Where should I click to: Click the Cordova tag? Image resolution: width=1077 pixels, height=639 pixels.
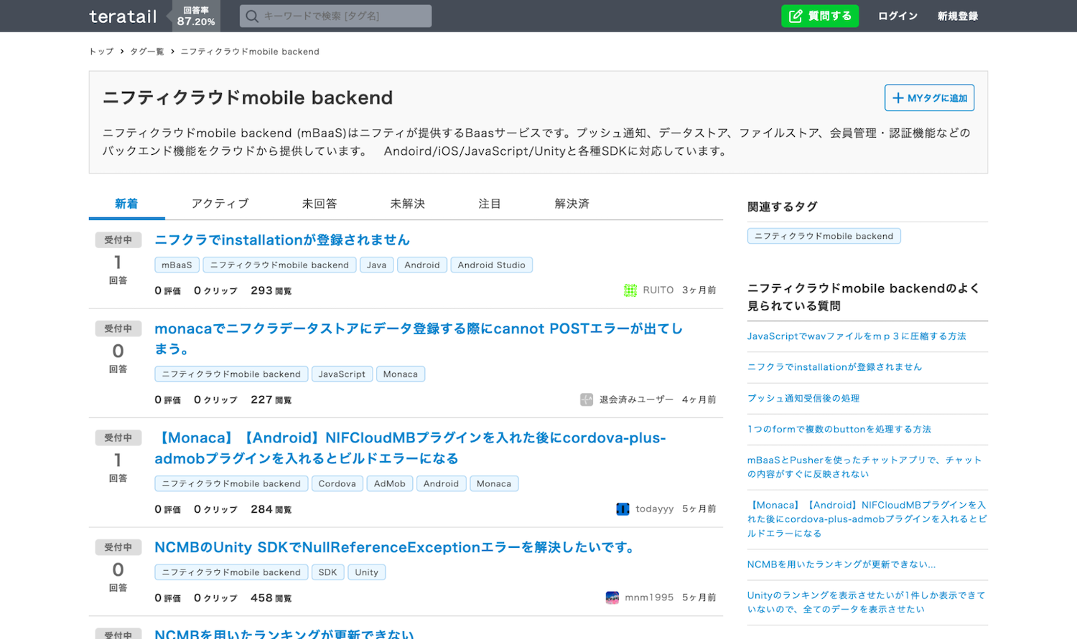point(337,483)
